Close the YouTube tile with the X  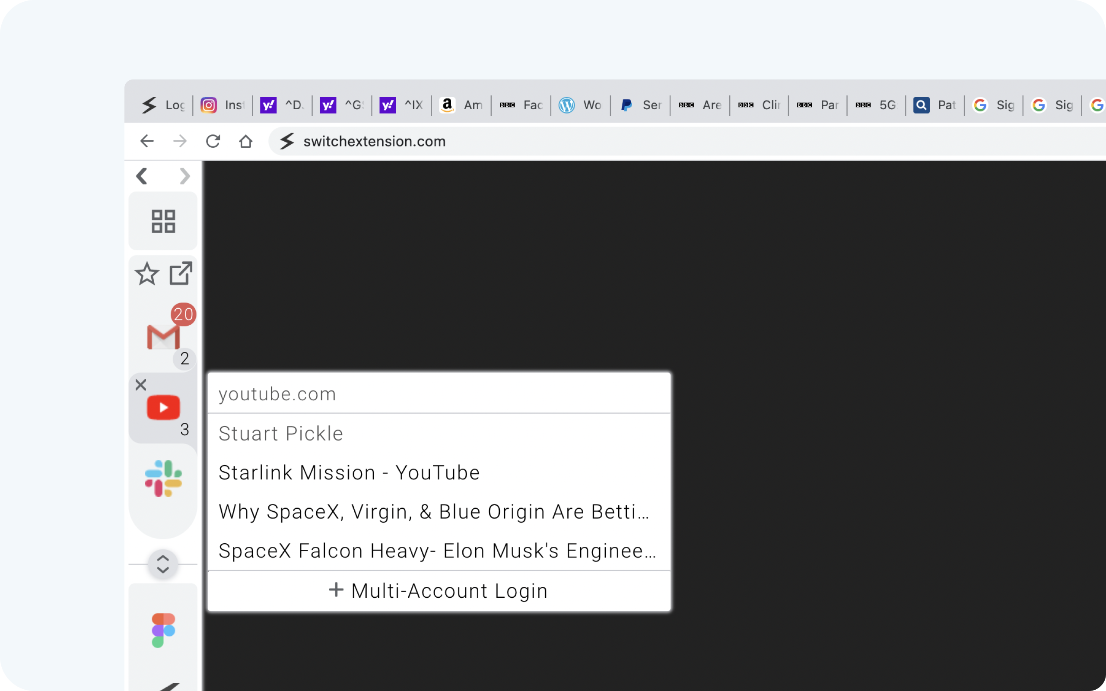(x=140, y=384)
